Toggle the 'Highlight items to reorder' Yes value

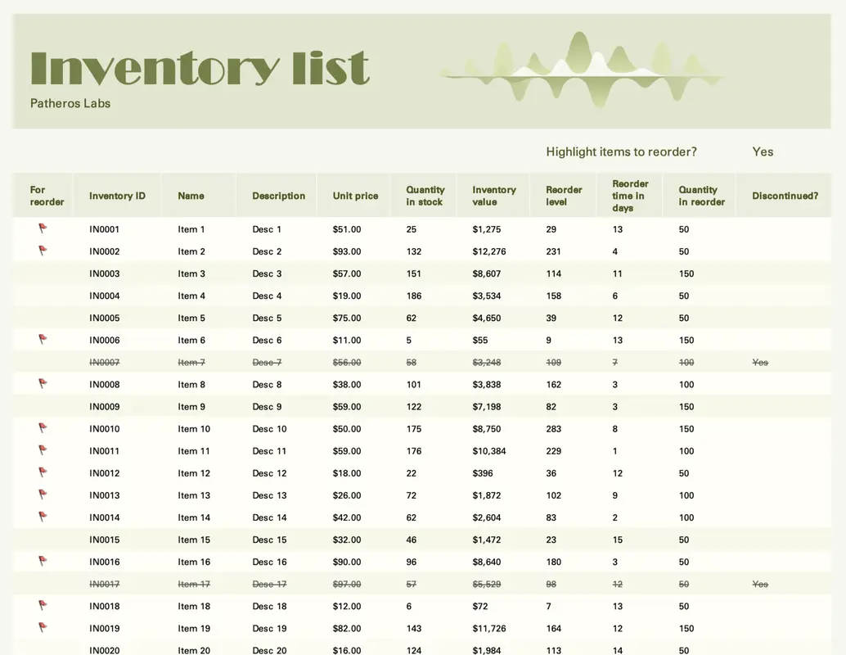[763, 151]
